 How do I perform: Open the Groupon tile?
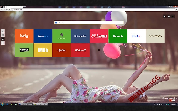(24, 50)
